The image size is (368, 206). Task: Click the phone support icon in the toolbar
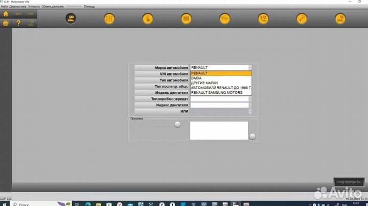(x=263, y=19)
